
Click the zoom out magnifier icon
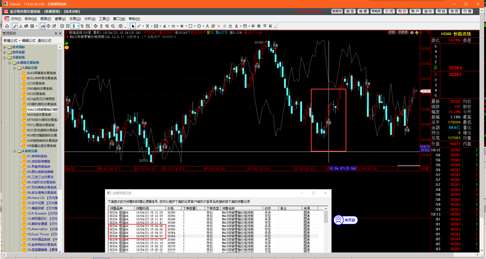pos(113,26)
